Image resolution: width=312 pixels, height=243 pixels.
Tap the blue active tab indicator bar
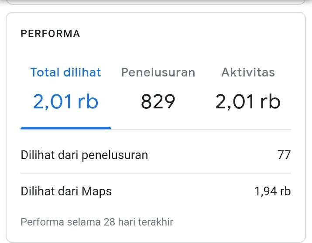[x=66, y=128]
